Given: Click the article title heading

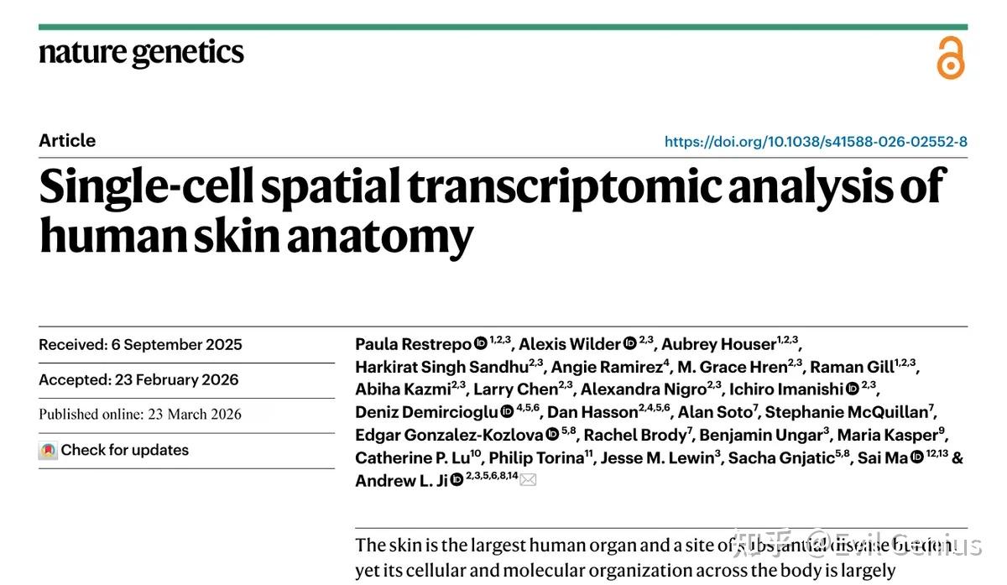Looking at the screenshot, I should tap(492, 211).
